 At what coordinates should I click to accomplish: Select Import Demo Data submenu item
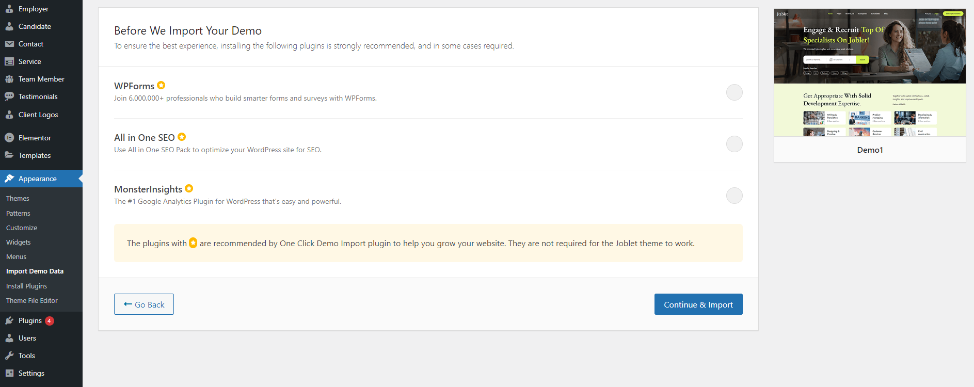click(x=35, y=271)
